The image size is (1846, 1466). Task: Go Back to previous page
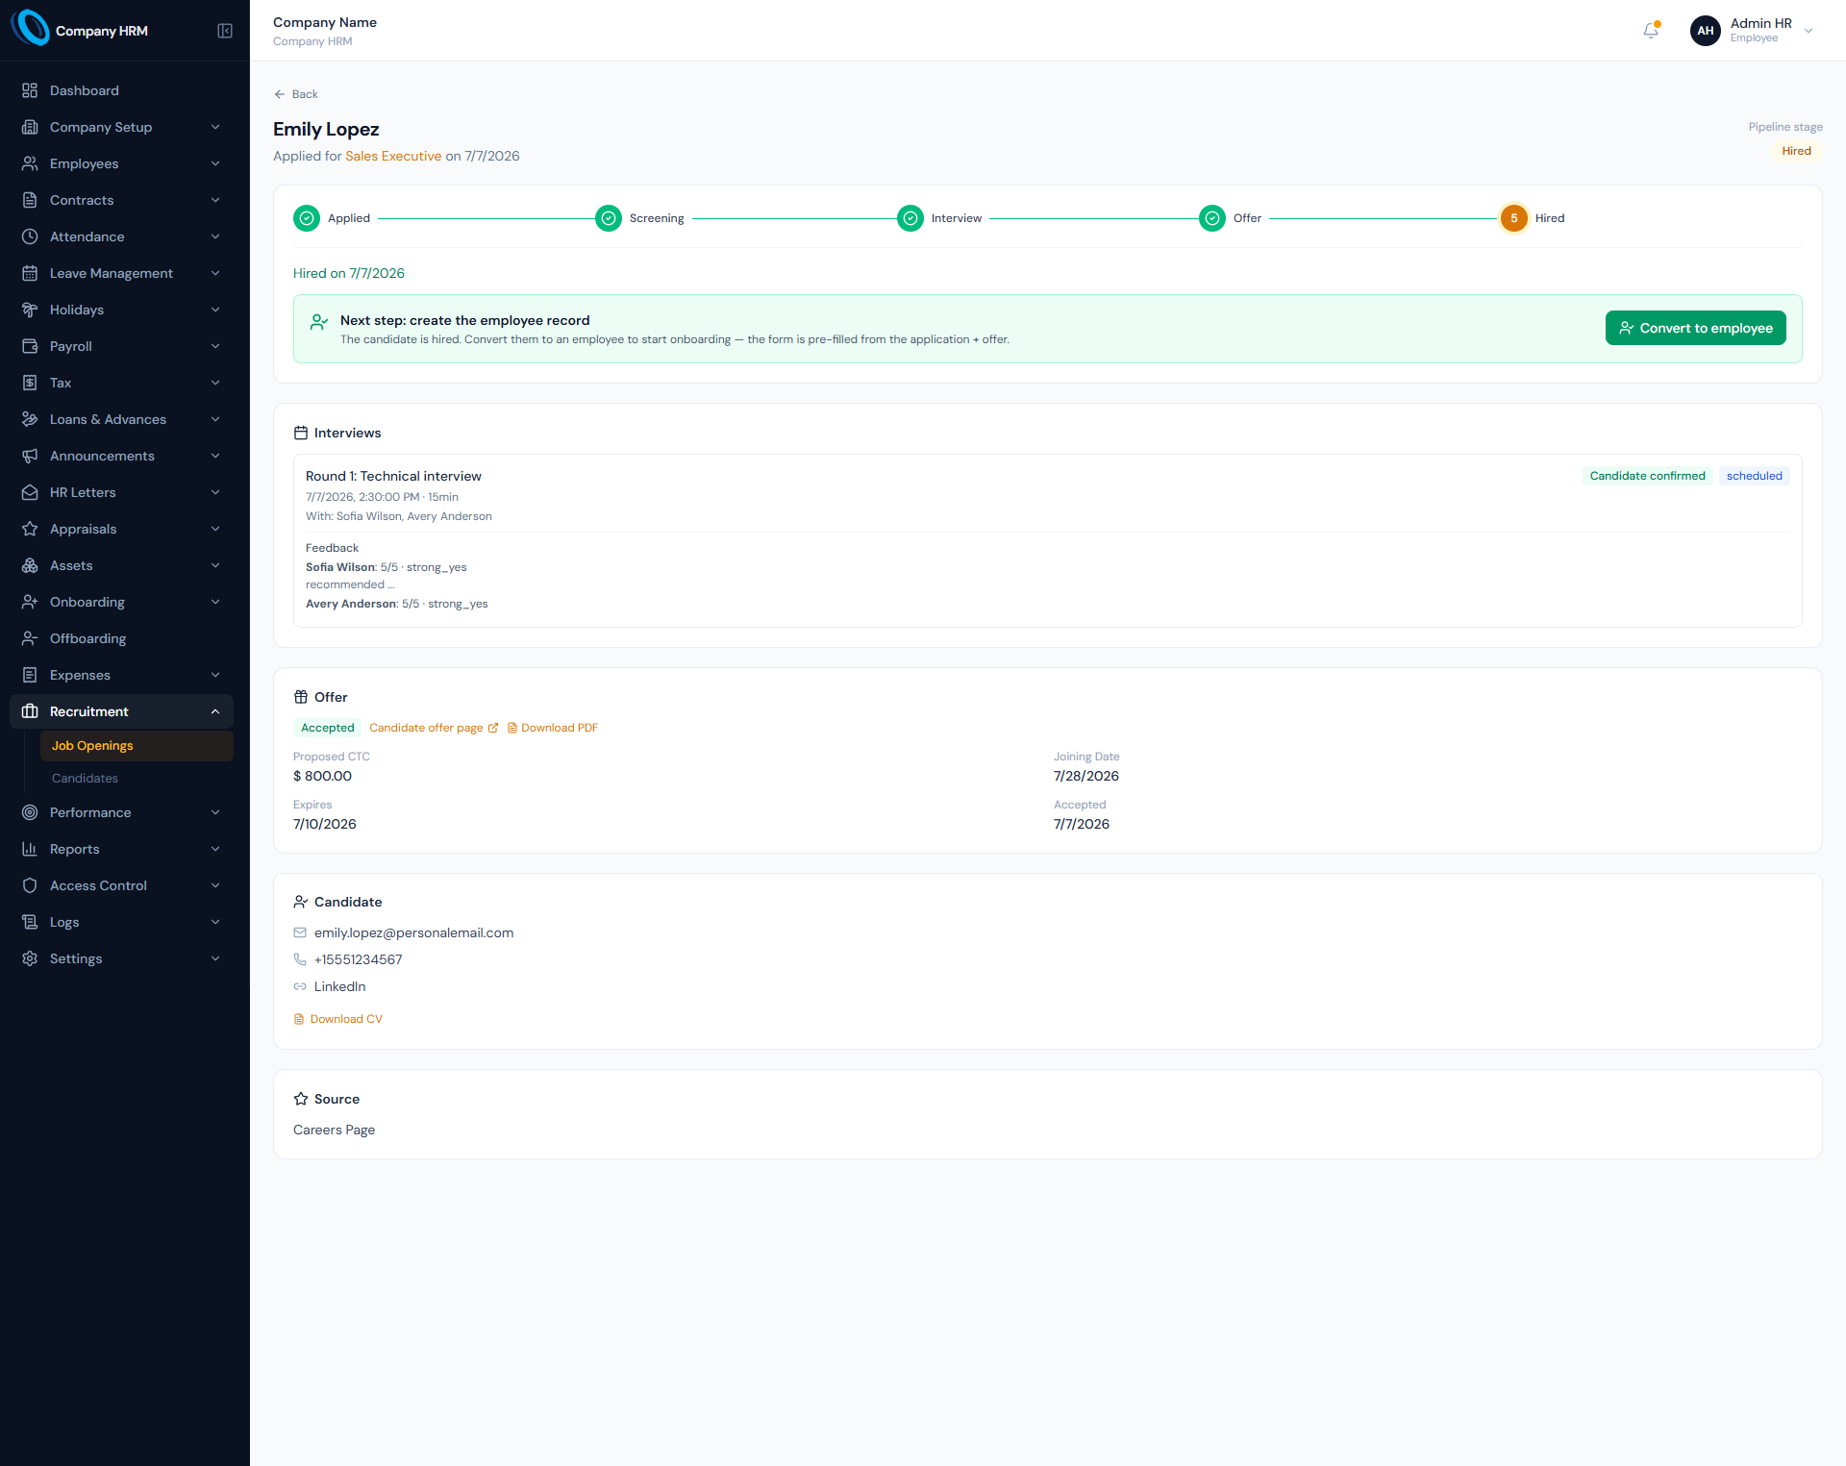point(296,94)
